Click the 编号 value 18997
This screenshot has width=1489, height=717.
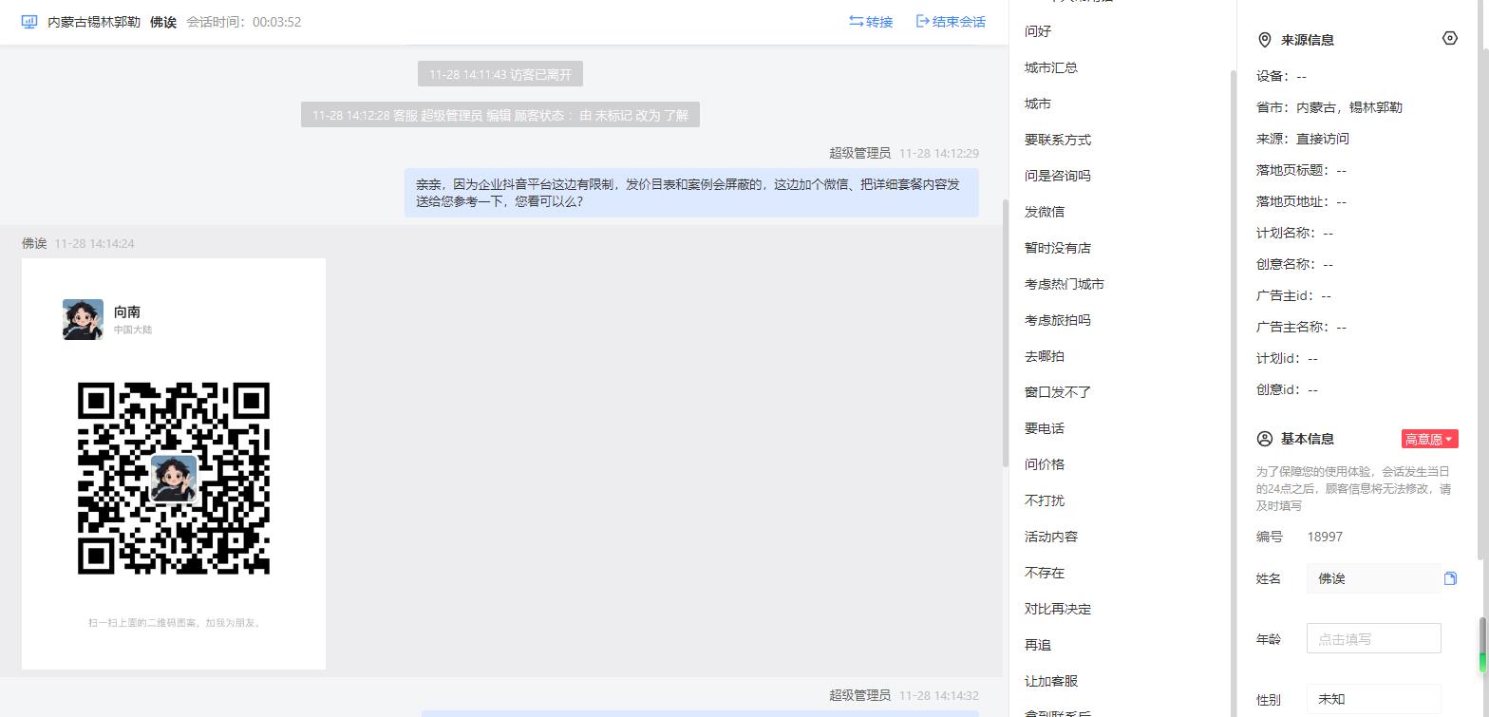click(1325, 537)
